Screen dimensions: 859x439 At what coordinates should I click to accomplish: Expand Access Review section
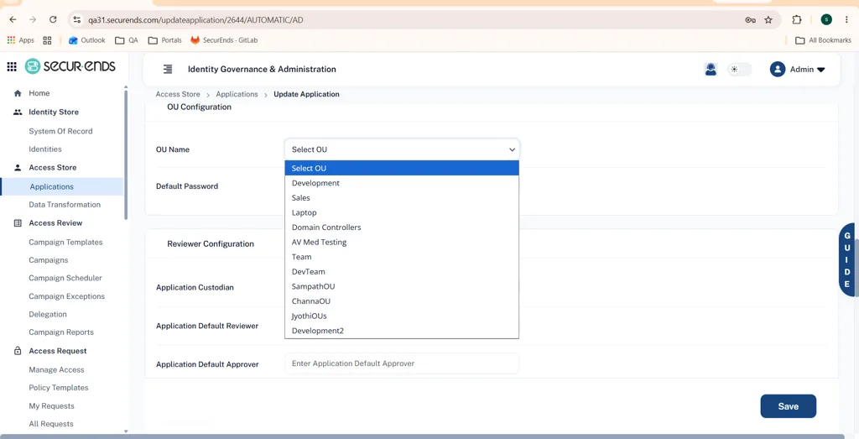(x=55, y=223)
